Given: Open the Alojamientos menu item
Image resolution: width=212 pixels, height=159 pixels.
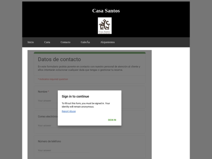Looking at the screenshot, I should [x=108, y=42].
